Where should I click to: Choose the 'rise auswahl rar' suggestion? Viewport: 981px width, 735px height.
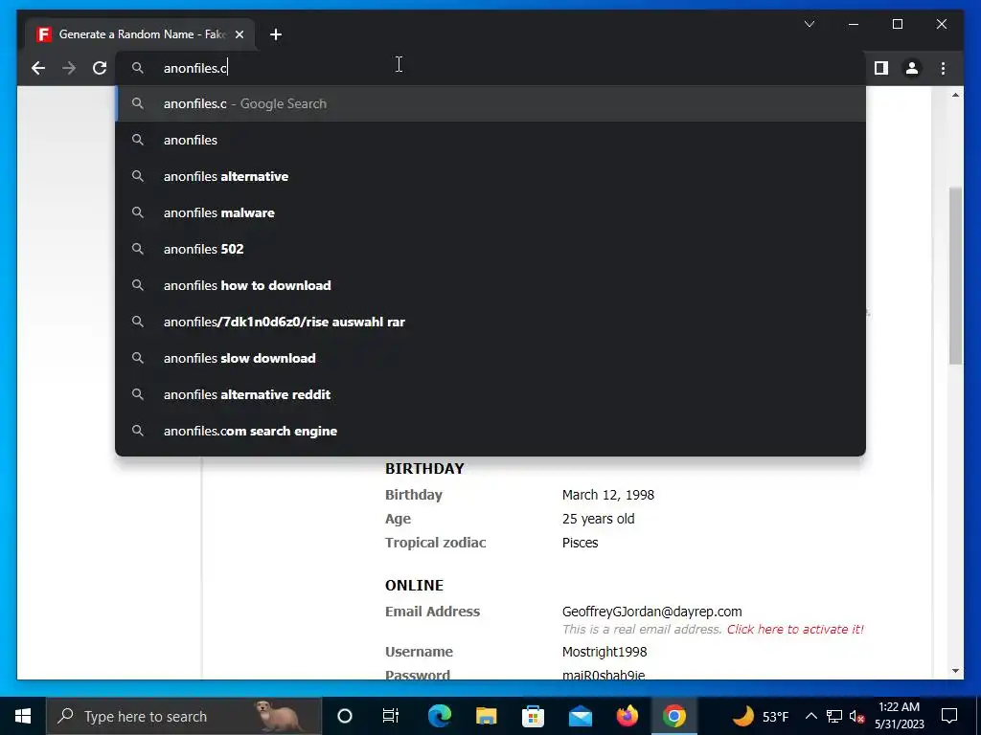click(x=490, y=322)
